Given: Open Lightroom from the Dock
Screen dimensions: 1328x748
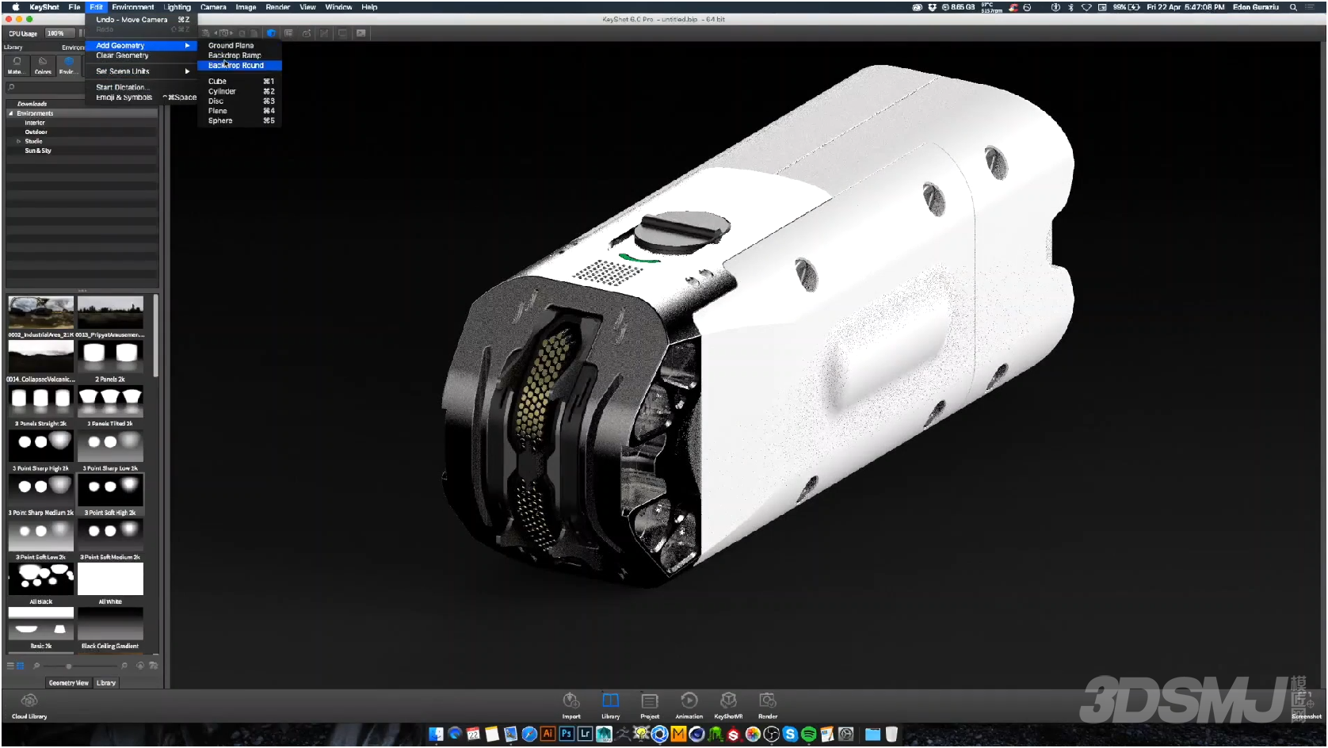Looking at the screenshot, I should (x=586, y=735).
